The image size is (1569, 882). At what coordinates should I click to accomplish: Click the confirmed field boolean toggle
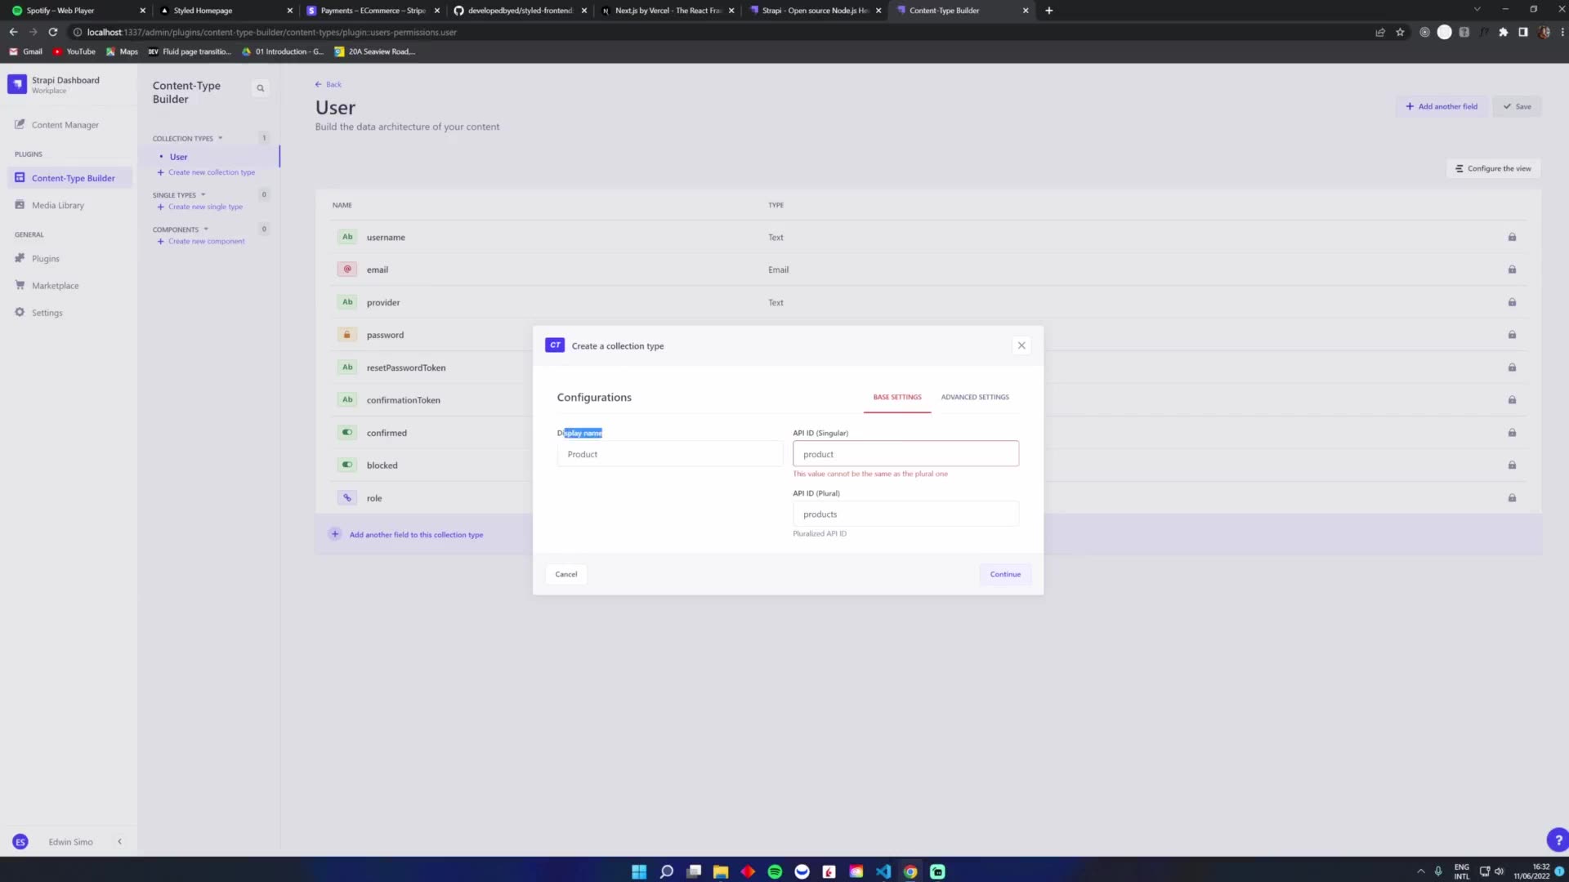346,432
